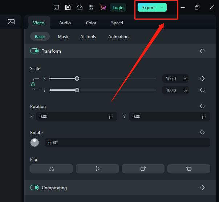Click the flip vertical icon button
This screenshot has width=219, height=202.
pos(97,169)
